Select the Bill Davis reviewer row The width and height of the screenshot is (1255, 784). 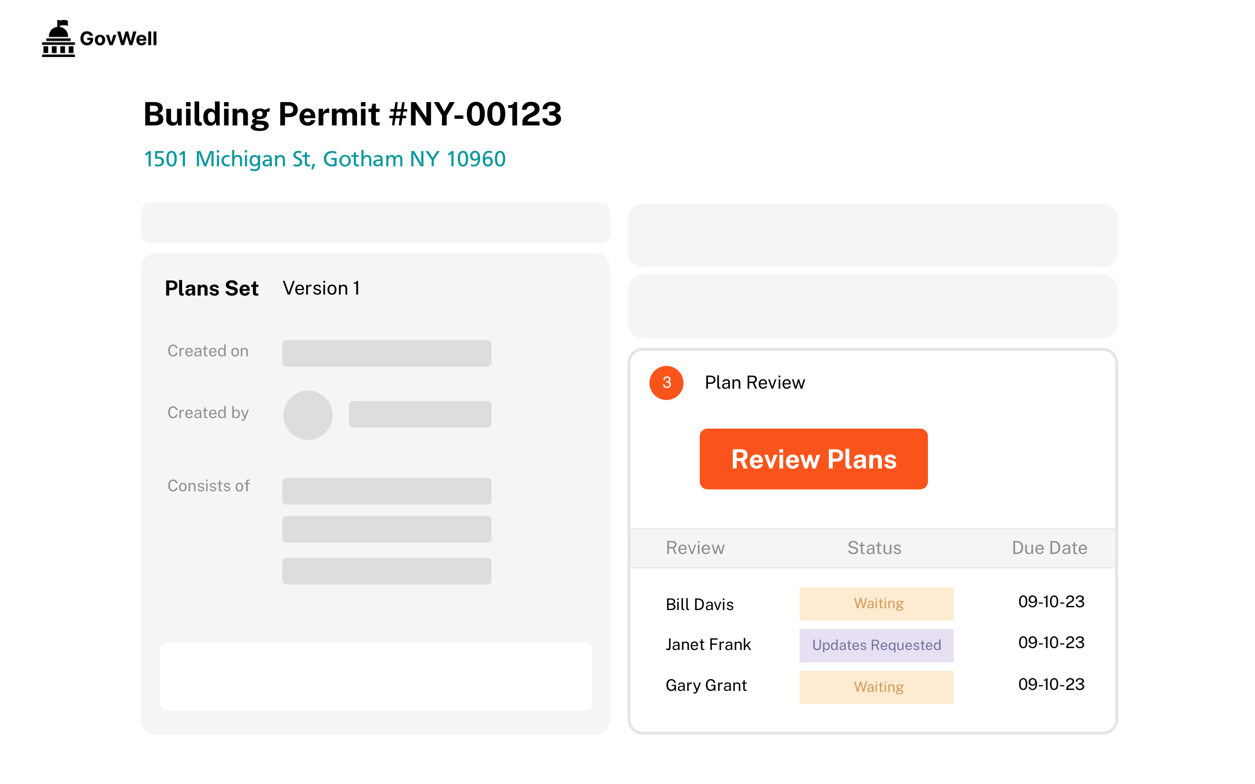click(699, 604)
